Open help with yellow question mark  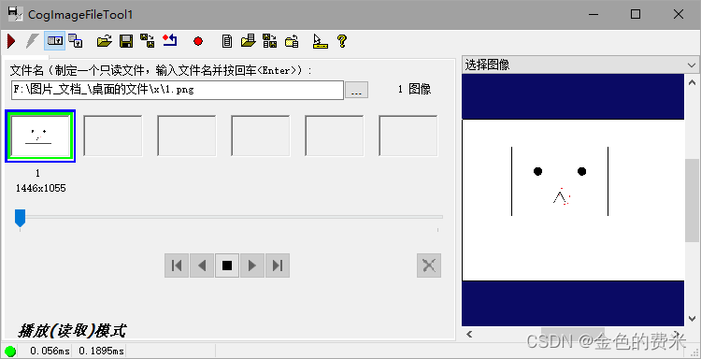[x=342, y=41]
